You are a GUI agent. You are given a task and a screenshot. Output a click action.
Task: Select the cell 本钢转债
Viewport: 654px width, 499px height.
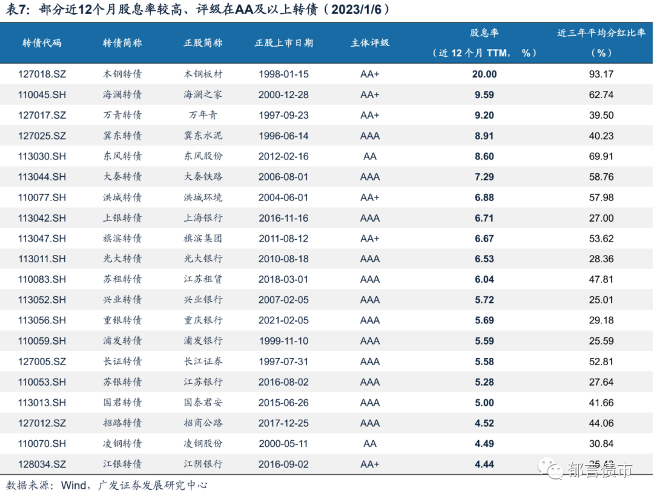click(122, 74)
